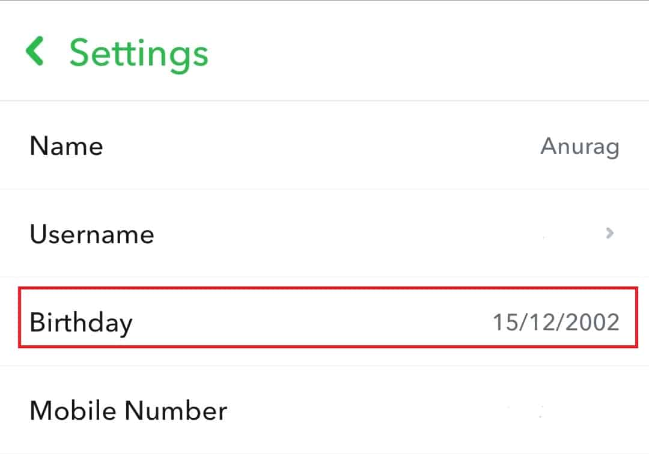Viewport: 649px width, 454px height.
Task: Tap the green back arrow icon
Action: tap(35, 51)
